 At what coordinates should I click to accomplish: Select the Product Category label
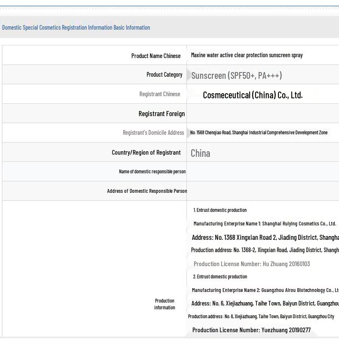(x=164, y=75)
